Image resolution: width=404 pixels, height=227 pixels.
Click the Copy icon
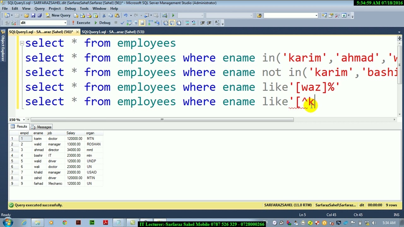point(110,15)
